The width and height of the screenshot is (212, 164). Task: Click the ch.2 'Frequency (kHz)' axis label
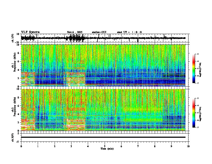(15, 107)
